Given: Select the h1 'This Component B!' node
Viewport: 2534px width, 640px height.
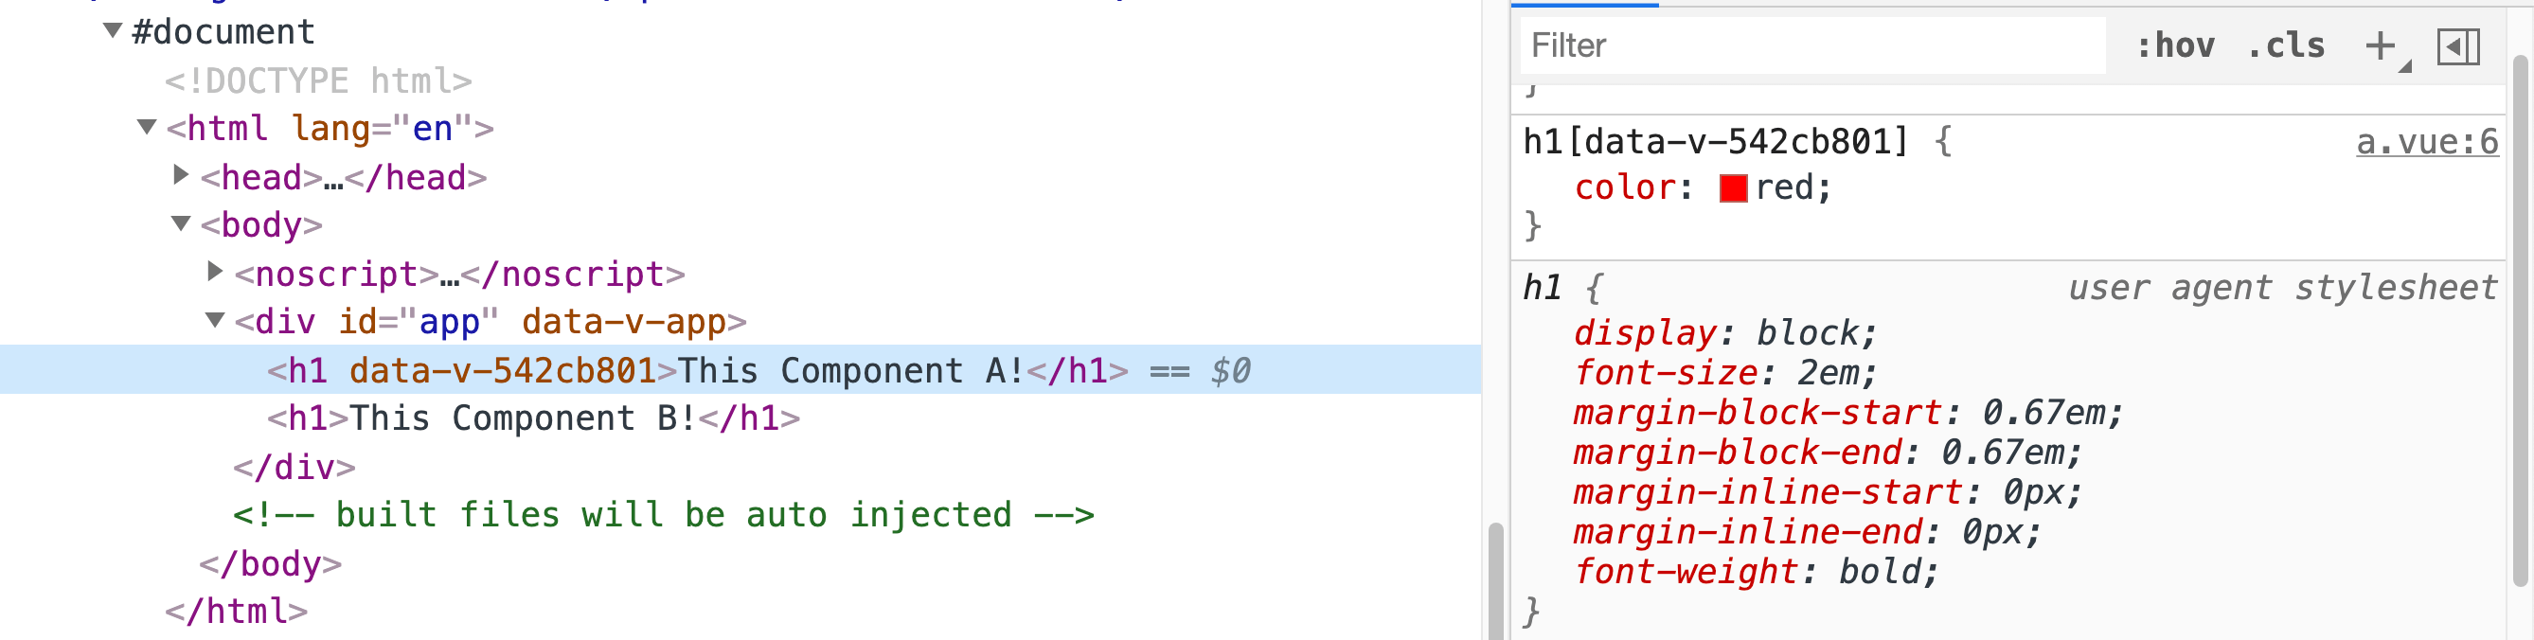Looking at the screenshot, I should 533,418.
